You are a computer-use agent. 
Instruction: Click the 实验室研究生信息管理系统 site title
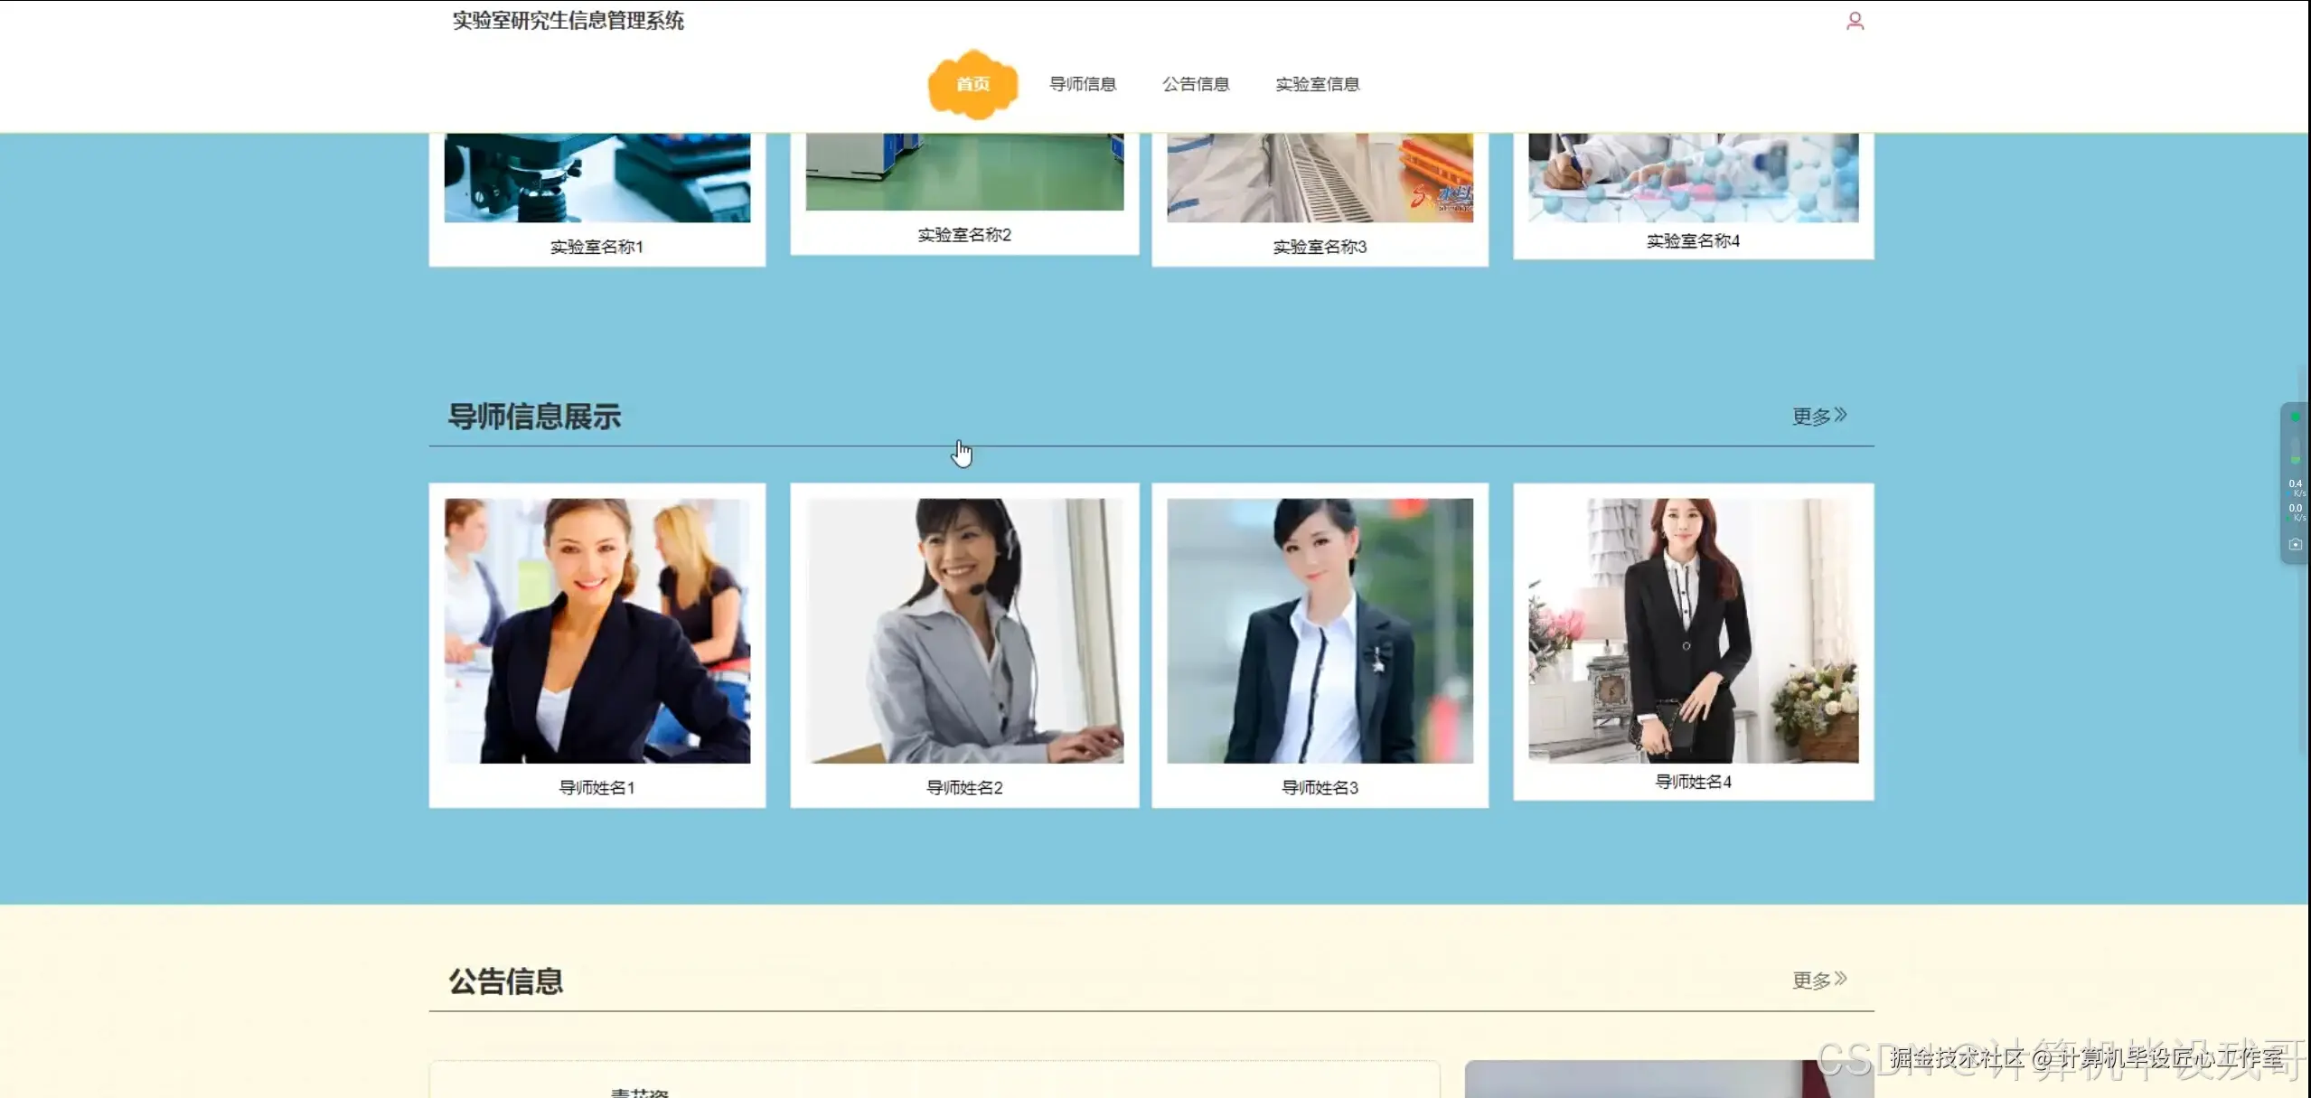(x=568, y=20)
